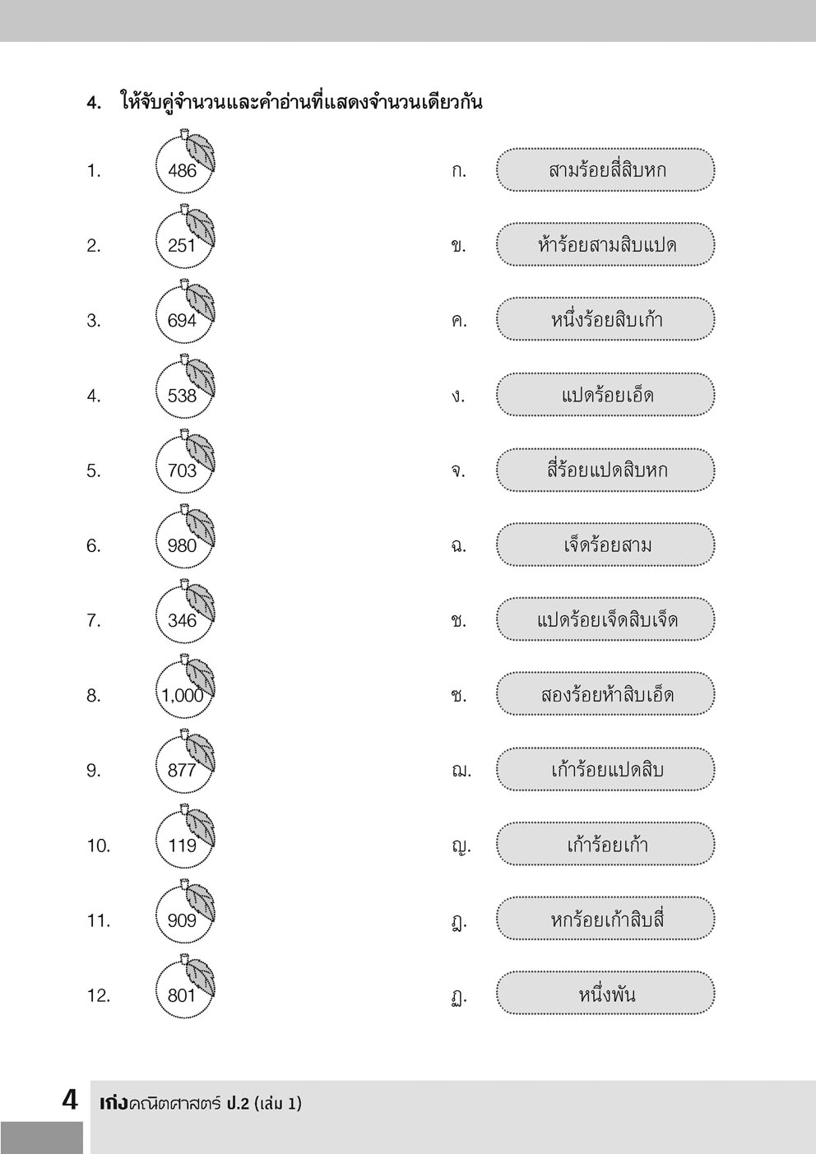Click the apple numbered 980
The width and height of the screenshot is (816, 1154).
click(x=183, y=543)
